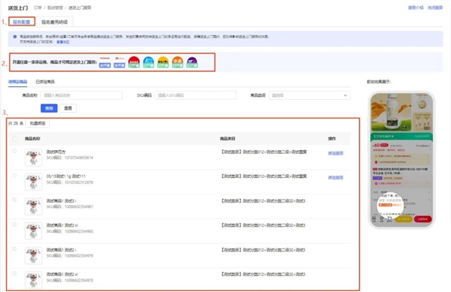Tick the checkbox for SKU 10098602354981
This screenshot has height=292, width=451.
(x=14, y=200)
